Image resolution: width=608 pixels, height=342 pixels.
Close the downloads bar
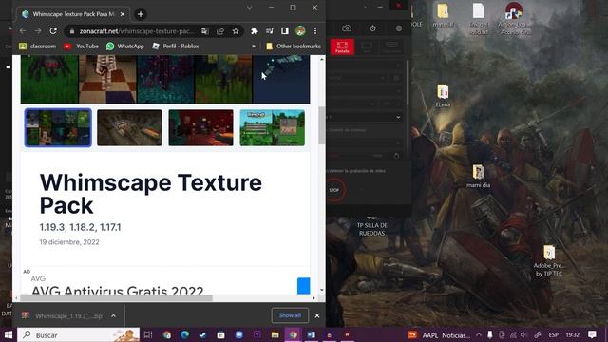click(317, 315)
